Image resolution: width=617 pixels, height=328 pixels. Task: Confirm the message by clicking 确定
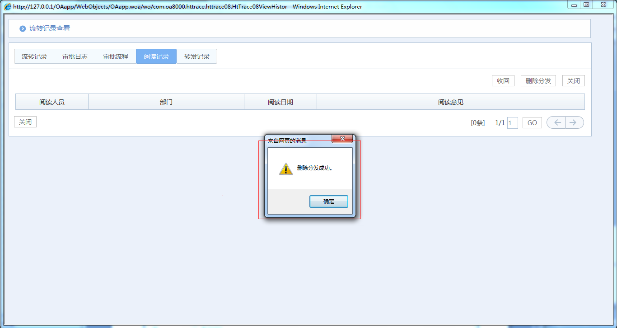[x=328, y=201]
